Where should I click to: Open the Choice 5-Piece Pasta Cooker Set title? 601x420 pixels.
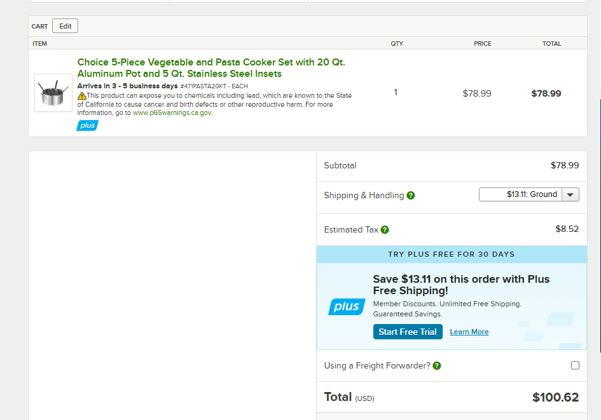click(x=211, y=68)
